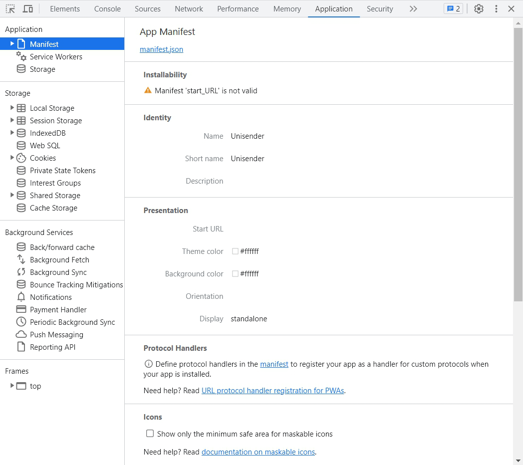Click the Service Workers gears icon

[x=21, y=56]
